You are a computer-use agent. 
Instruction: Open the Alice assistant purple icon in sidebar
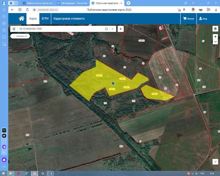pos(4,160)
